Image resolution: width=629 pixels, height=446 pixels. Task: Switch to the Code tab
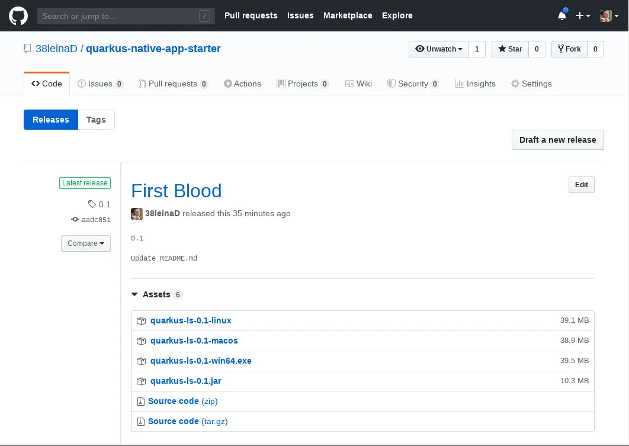click(x=47, y=84)
